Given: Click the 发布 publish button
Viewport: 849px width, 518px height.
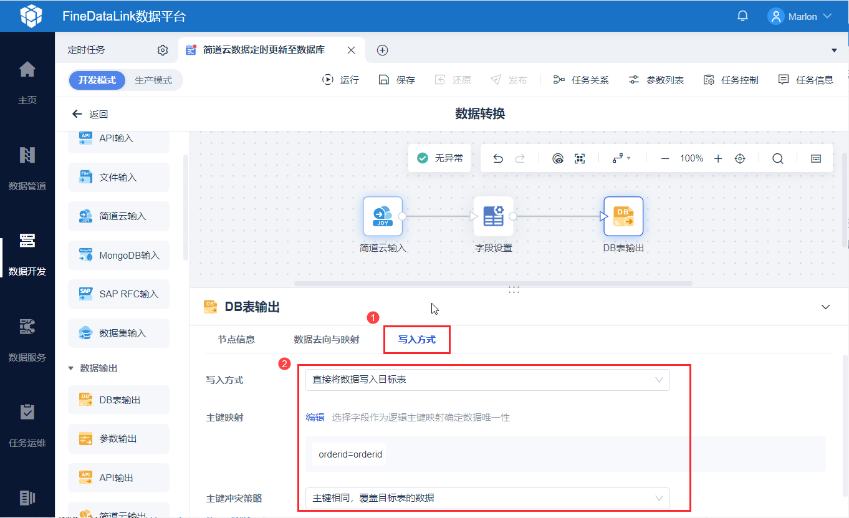Looking at the screenshot, I should [x=509, y=80].
